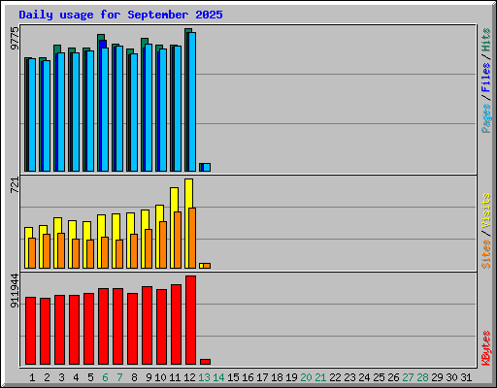Click the 721 axis maximum label
497x388 pixels.
coord(15,185)
